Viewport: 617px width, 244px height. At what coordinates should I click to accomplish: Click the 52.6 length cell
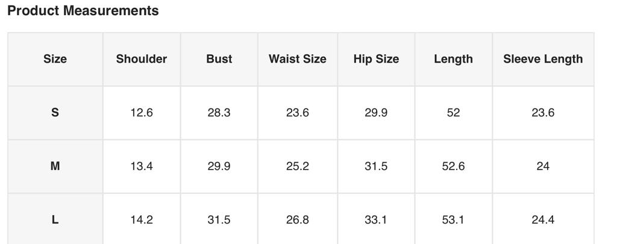pyautogui.click(x=453, y=166)
